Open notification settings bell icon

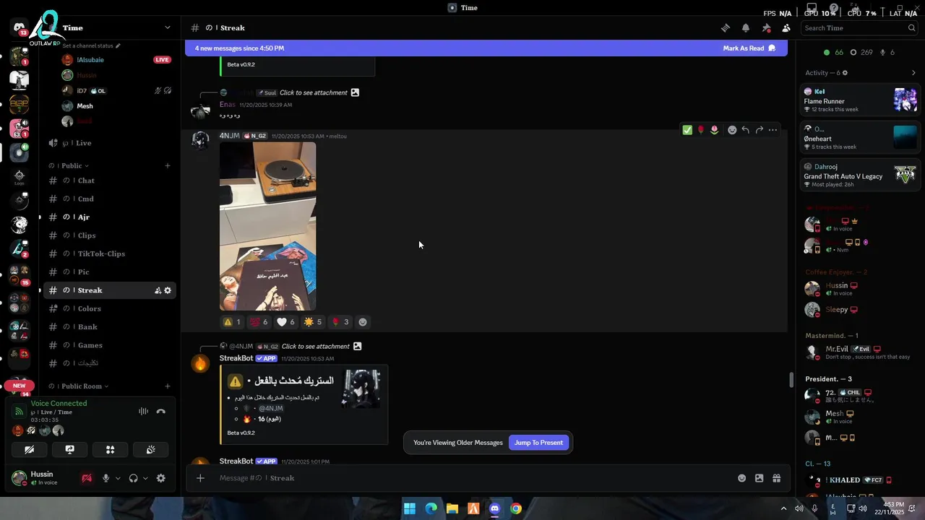pyautogui.click(x=745, y=27)
